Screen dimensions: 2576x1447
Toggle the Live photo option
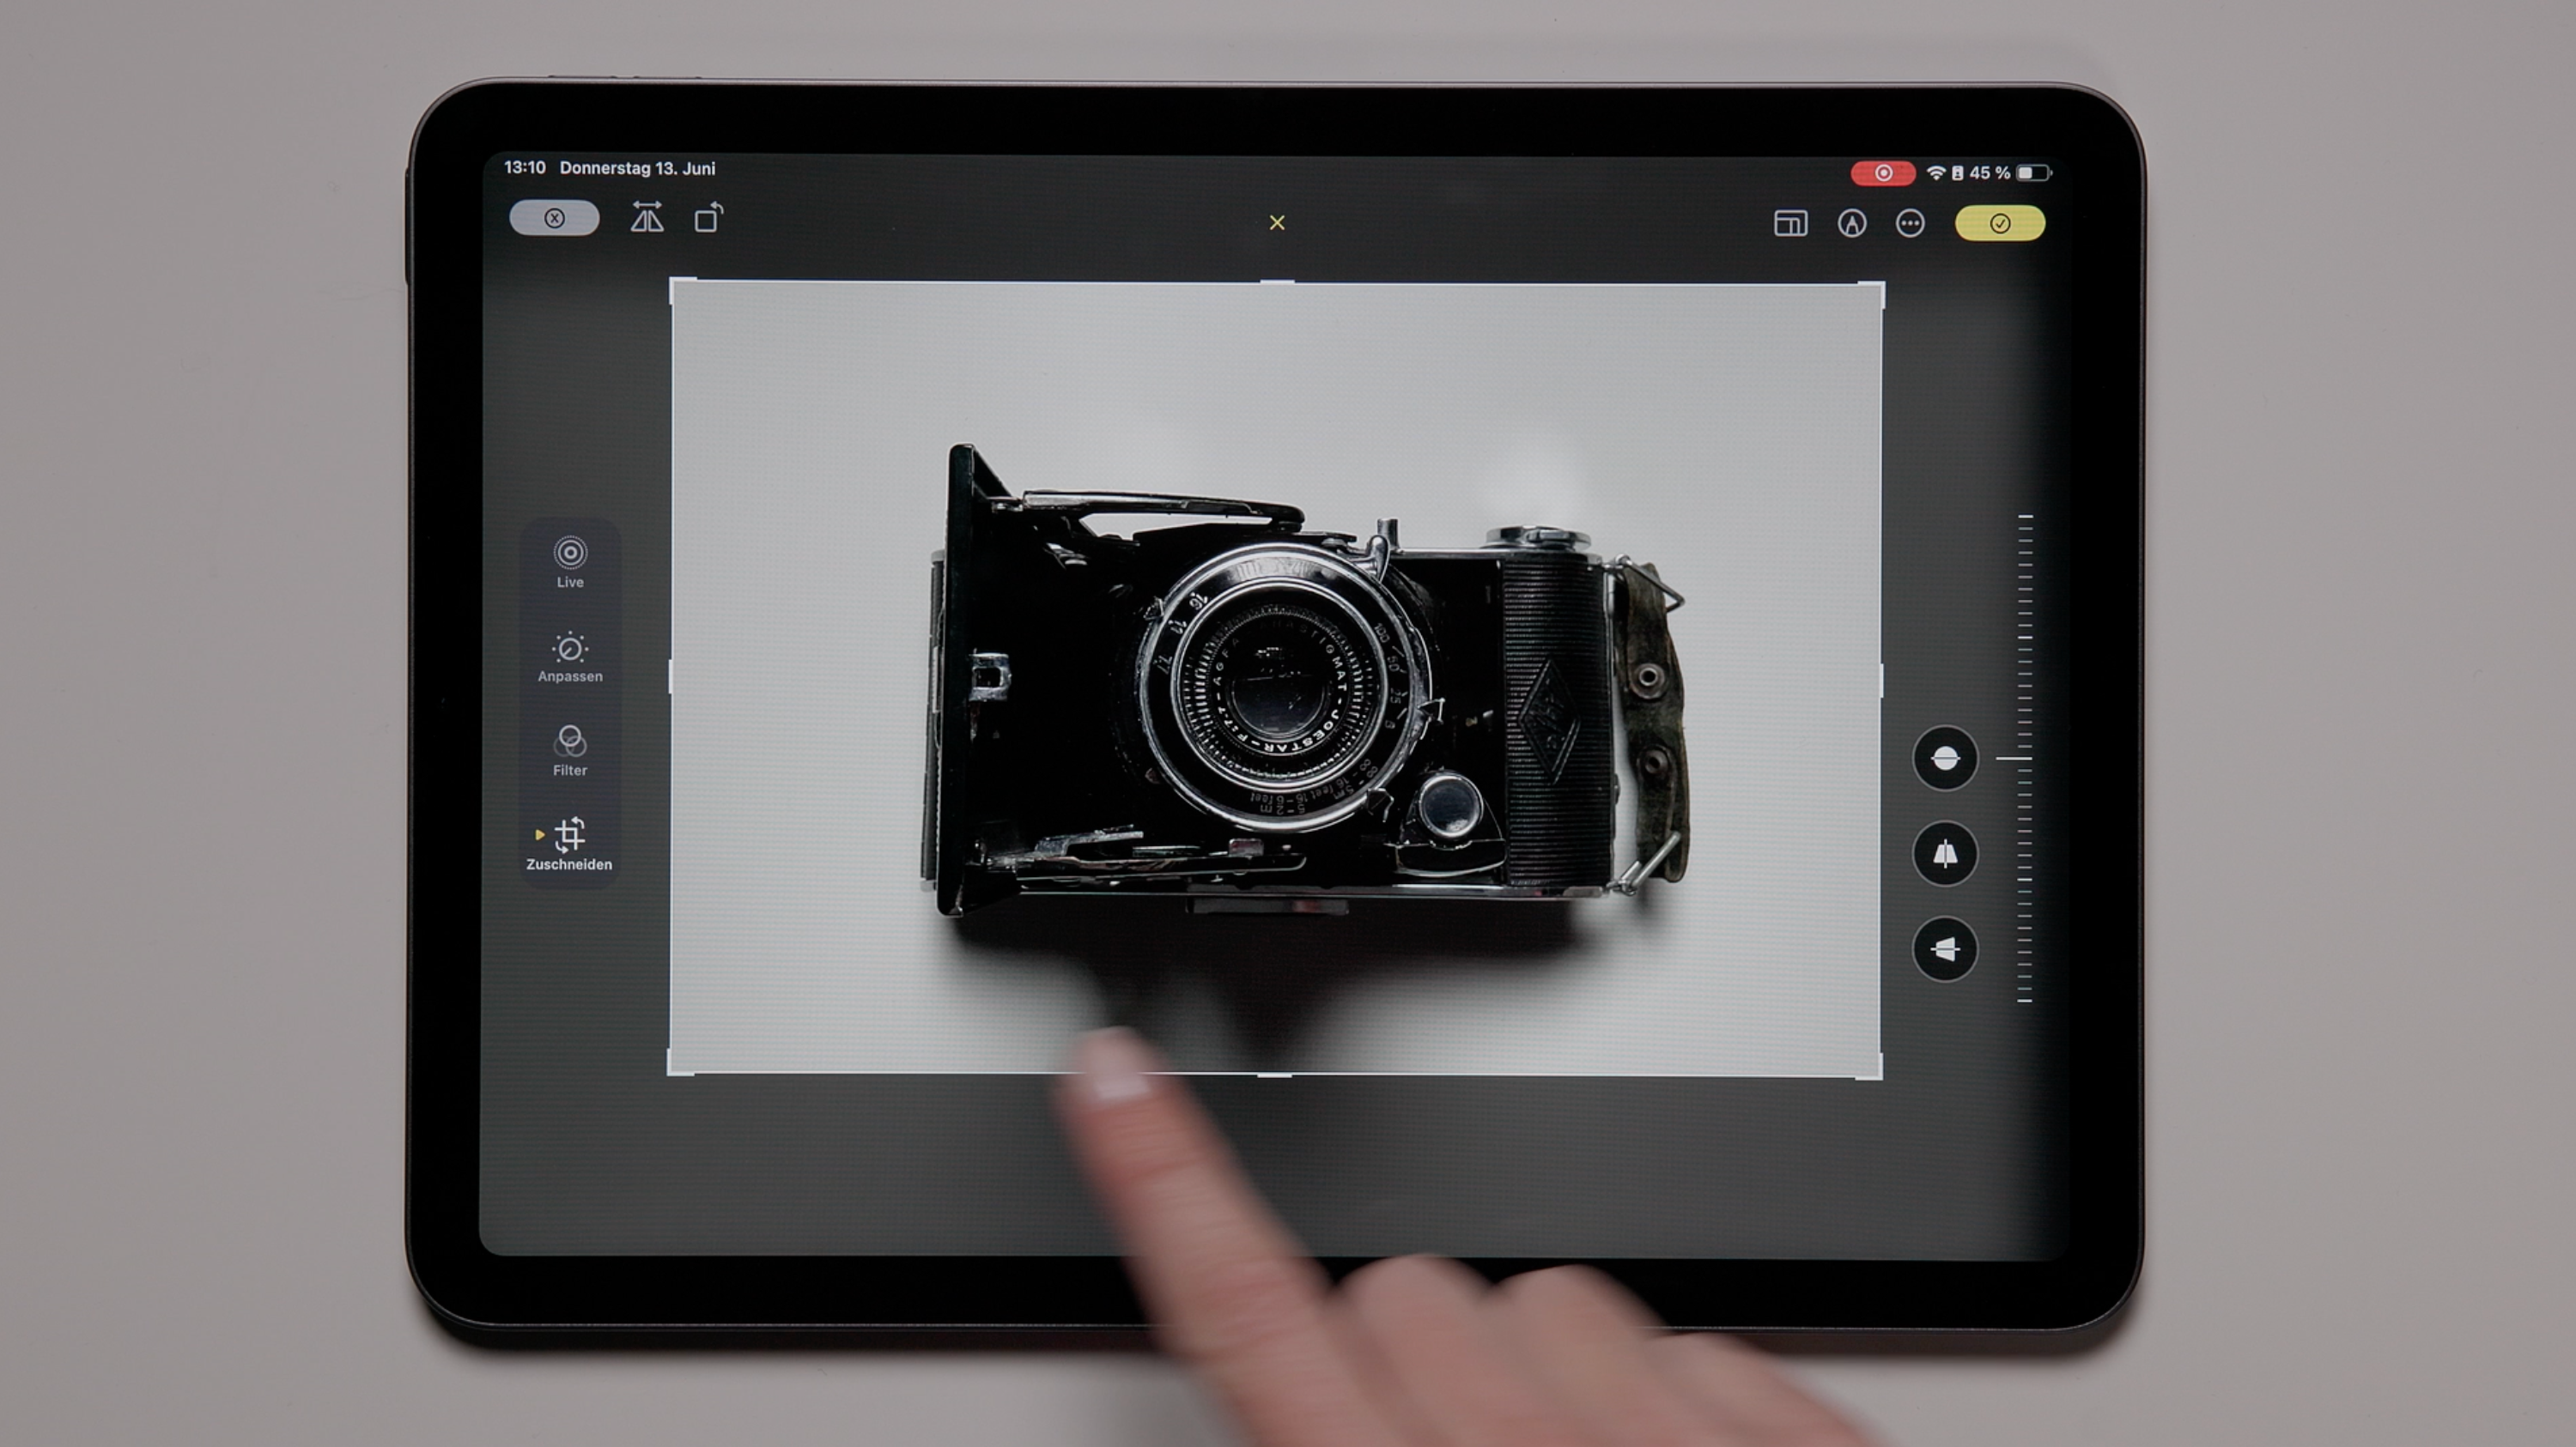click(570, 561)
